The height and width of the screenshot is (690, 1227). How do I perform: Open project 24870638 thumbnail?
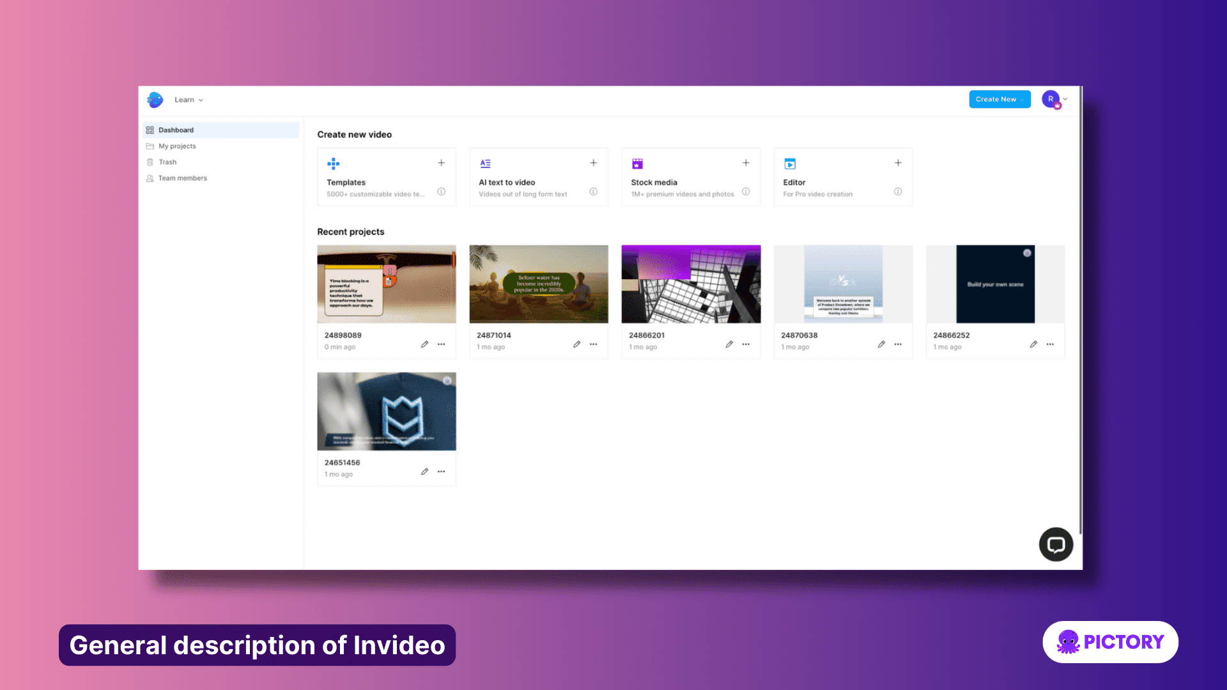pos(843,284)
